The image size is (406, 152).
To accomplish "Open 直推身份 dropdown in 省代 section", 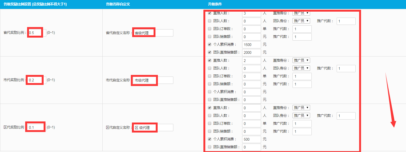I will [301, 13].
